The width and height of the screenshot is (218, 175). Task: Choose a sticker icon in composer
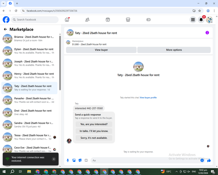coord(80,161)
